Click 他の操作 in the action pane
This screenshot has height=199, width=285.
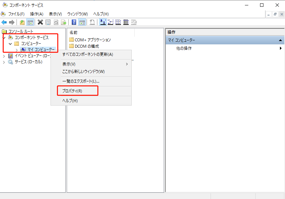tap(184, 48)
